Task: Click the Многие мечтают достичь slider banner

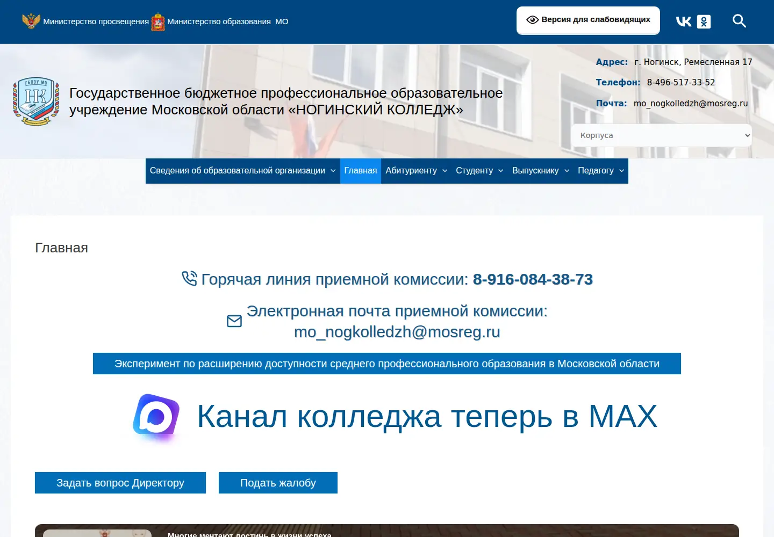Action: pyautogui.click(x=387, y=531)
